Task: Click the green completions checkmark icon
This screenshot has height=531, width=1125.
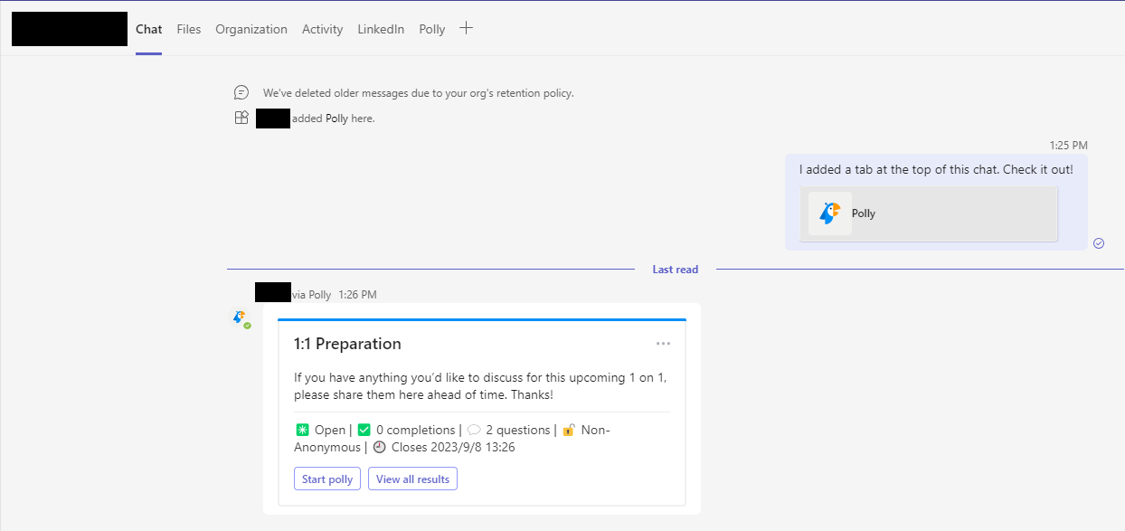Action: coord(364,430)
